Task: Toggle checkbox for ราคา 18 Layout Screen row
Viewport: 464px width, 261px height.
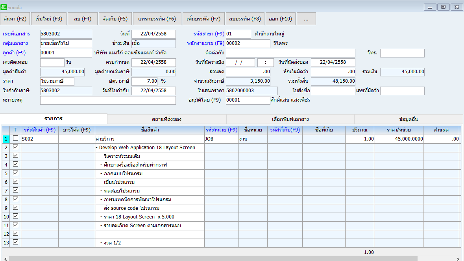Action: point(15,216)
